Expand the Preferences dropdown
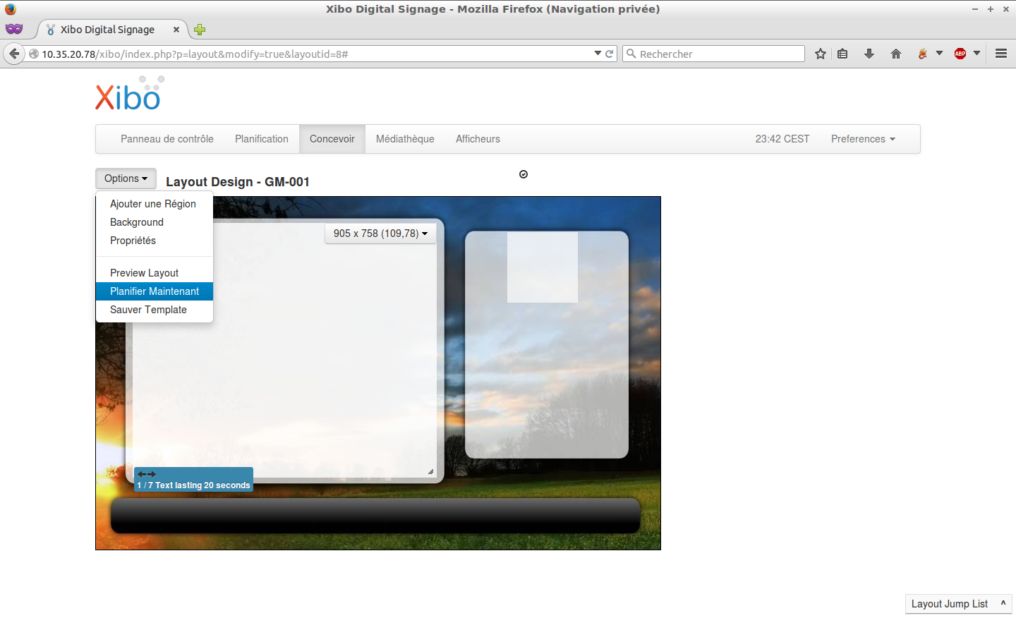 [x=862, y=139]
